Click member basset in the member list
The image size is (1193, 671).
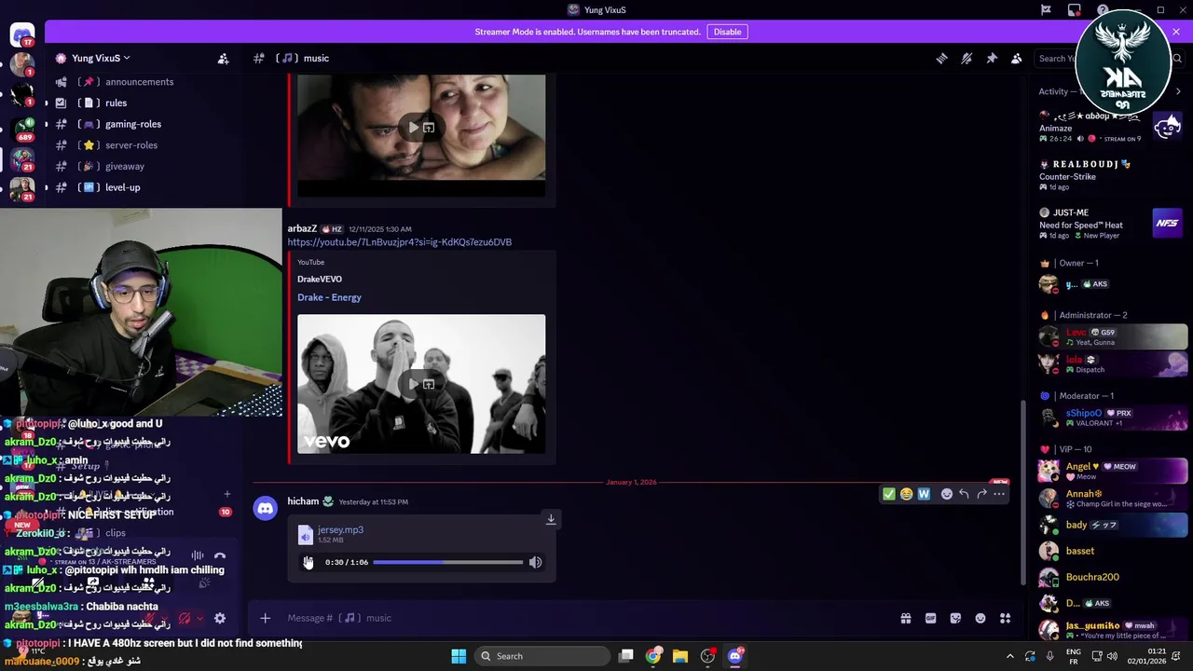pos(1111,551)
